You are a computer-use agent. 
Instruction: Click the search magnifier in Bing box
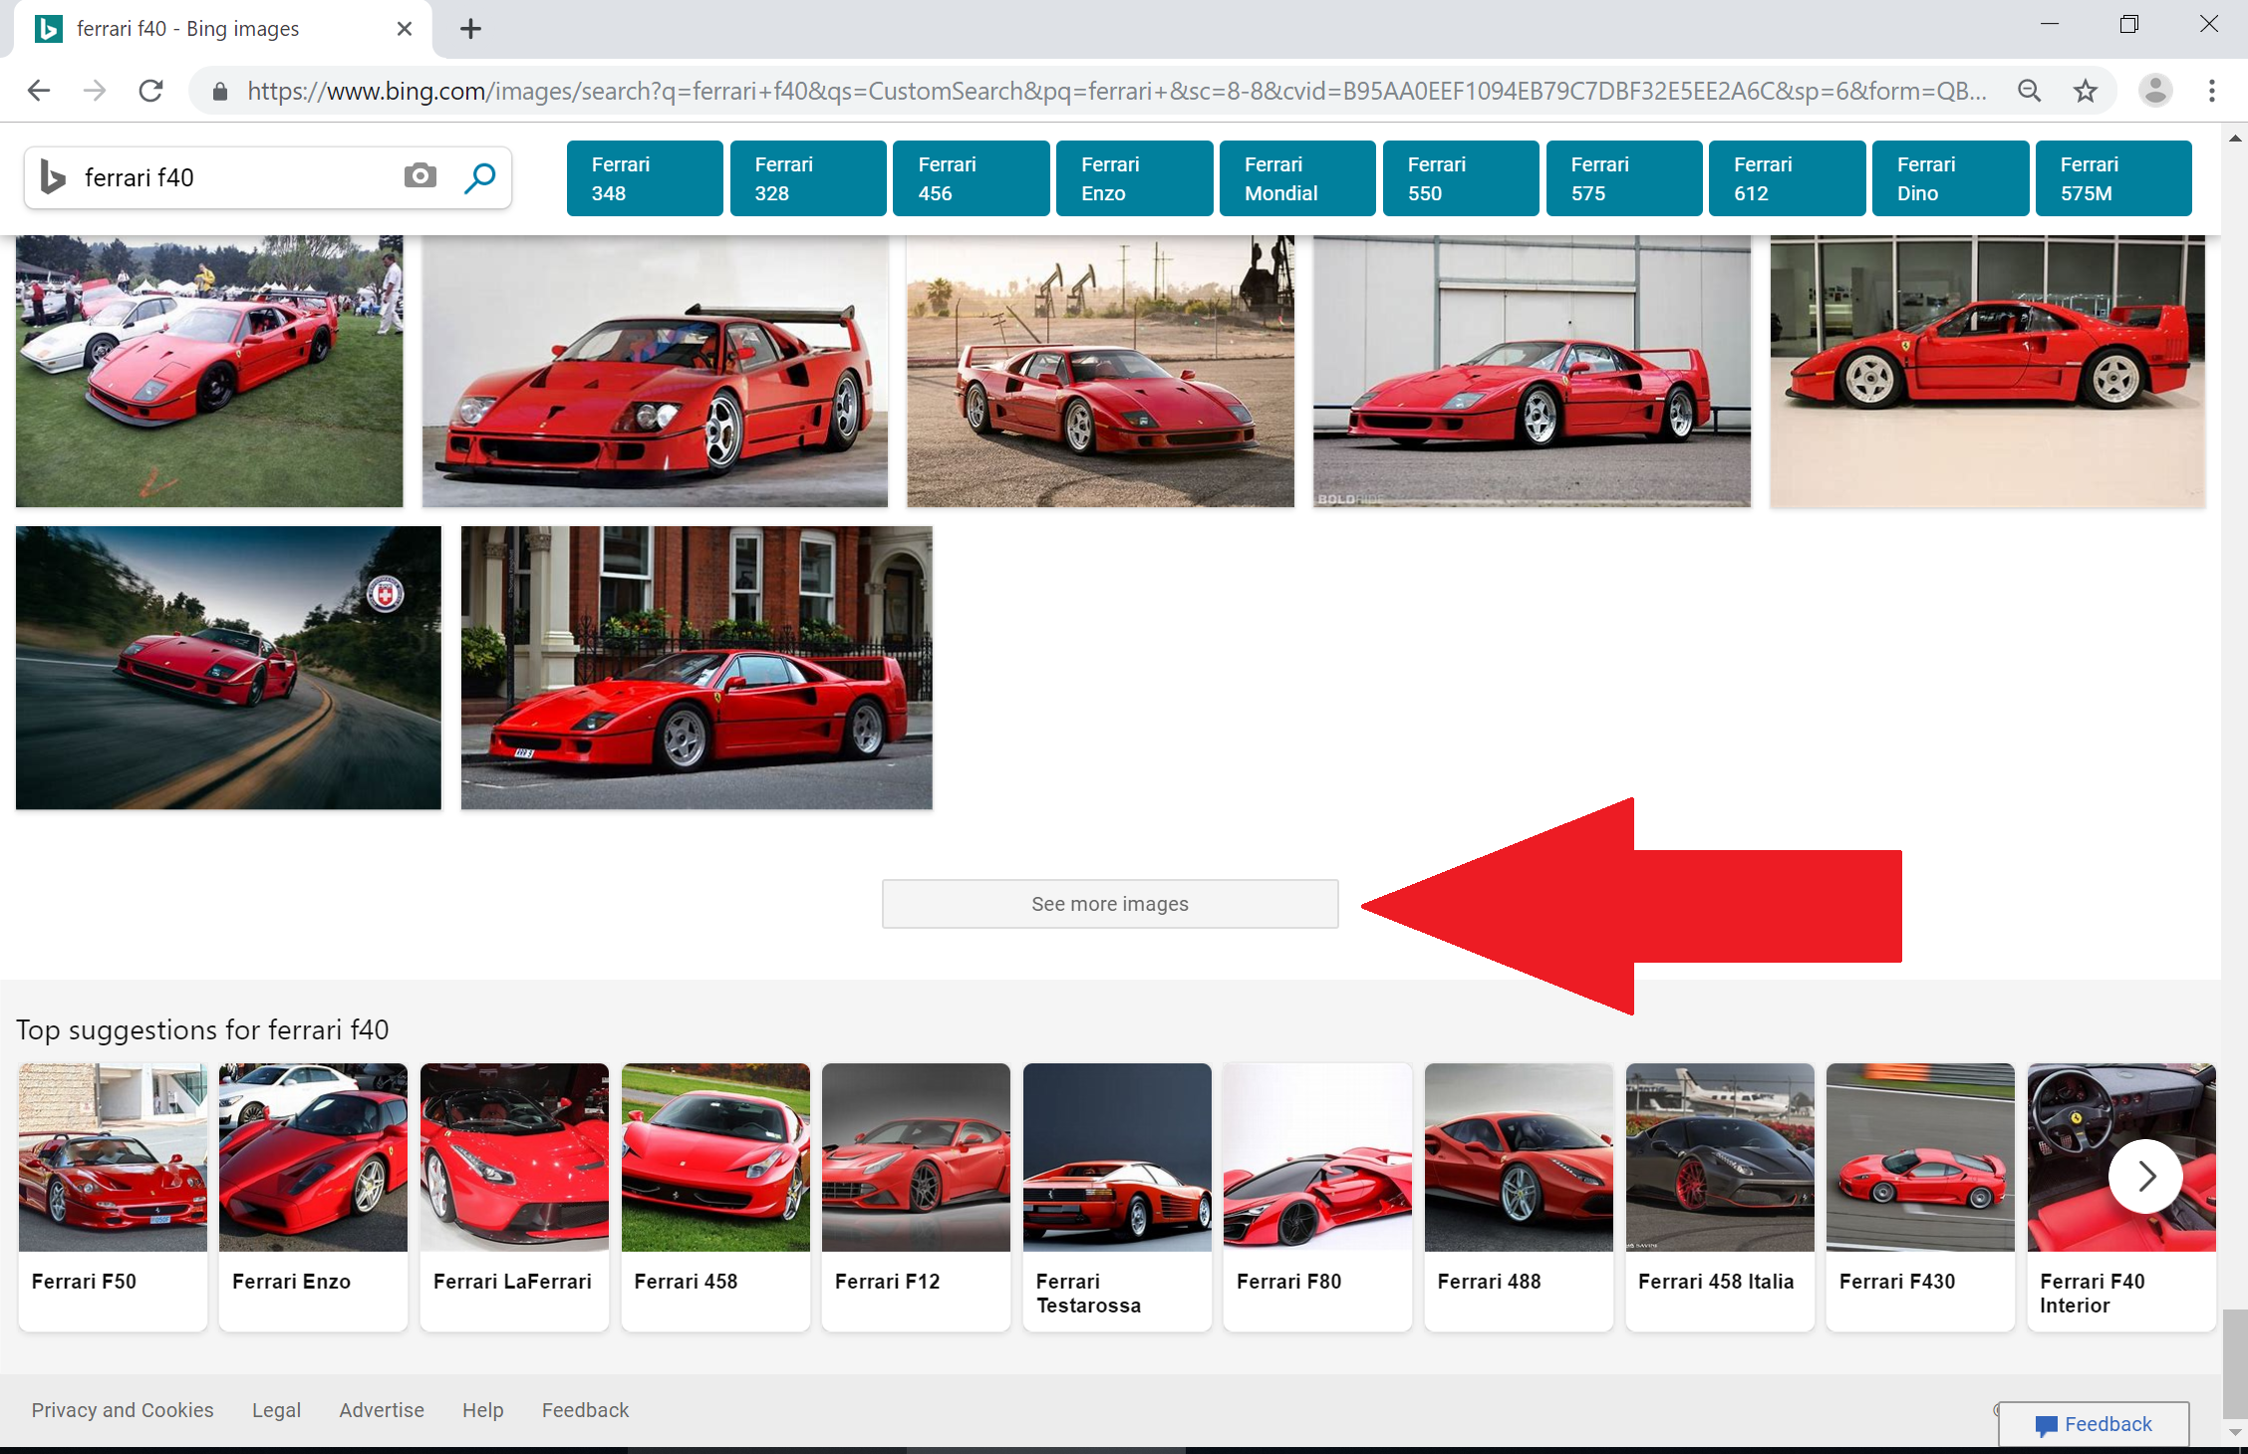[480, 177]
